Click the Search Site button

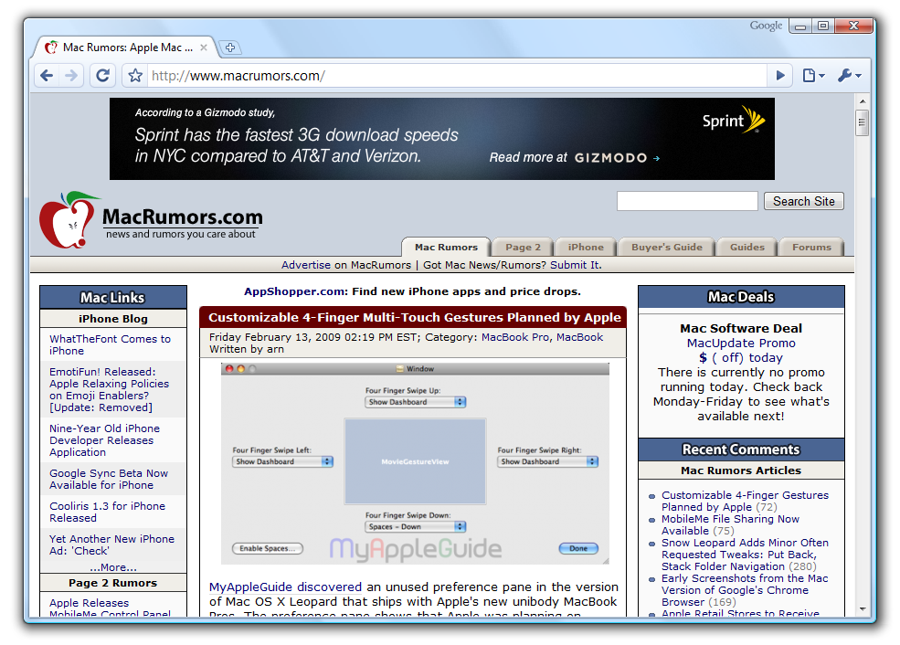(803, 201)
